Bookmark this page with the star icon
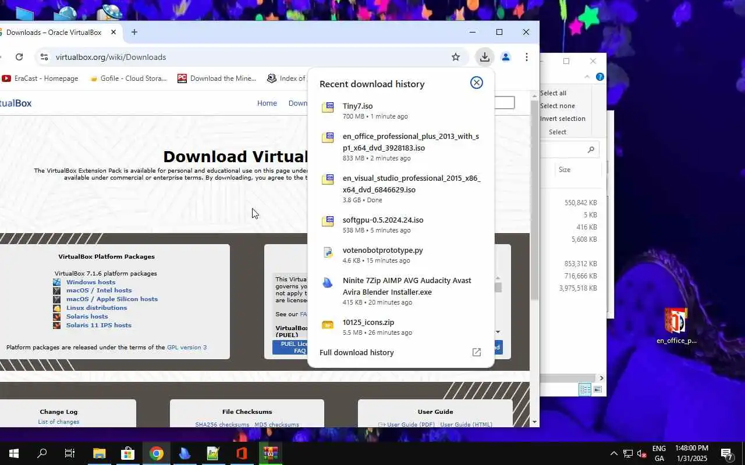The height and width of the screenshot is (465, 745). [x=456, y=57]
